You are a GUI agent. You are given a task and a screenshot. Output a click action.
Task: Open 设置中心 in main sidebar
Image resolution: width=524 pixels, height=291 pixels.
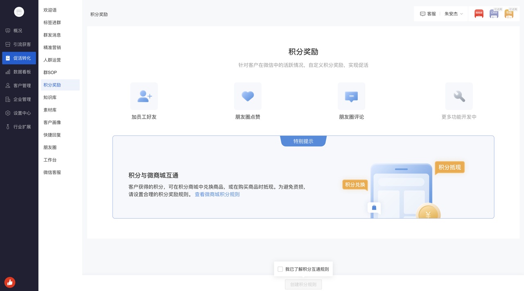[19, 113]
